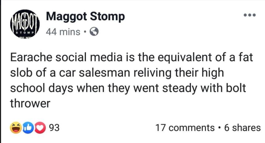
Task: View the 6 shares link
Action: click(x=242, y=127)
